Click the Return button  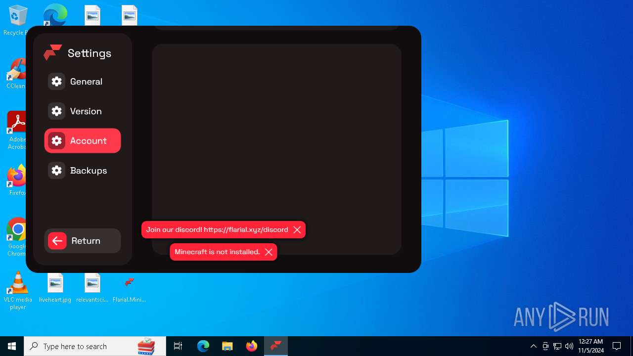tap(82, 241)
